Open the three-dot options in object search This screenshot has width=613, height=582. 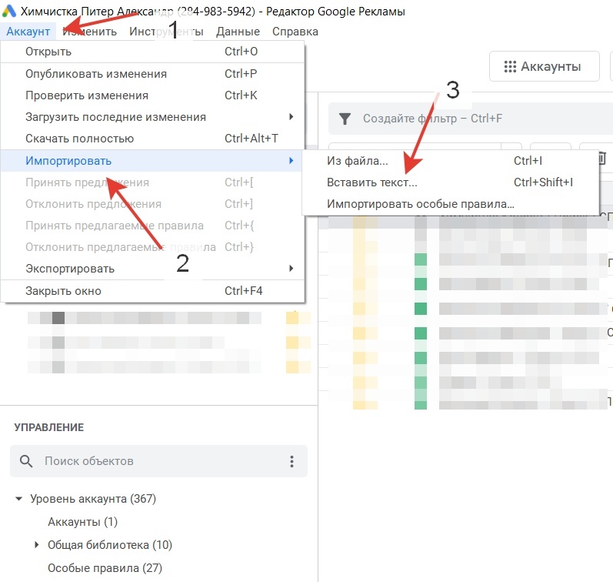pos(292,461)
